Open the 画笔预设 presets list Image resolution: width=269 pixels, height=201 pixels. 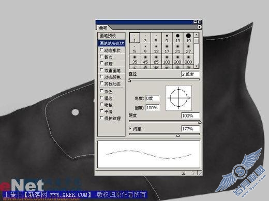pos(111,36)
